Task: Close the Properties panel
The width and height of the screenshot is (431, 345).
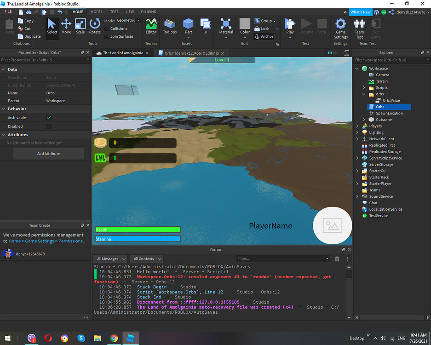Action: [x=88, y=52]
